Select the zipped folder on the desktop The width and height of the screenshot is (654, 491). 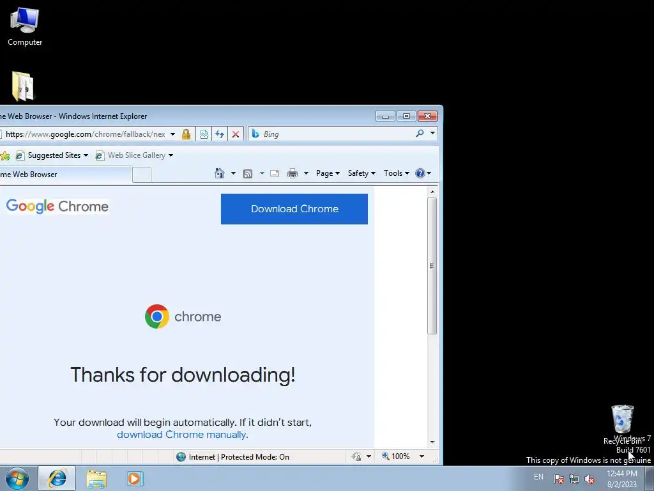pyautogui.click(x=23, y=86)
